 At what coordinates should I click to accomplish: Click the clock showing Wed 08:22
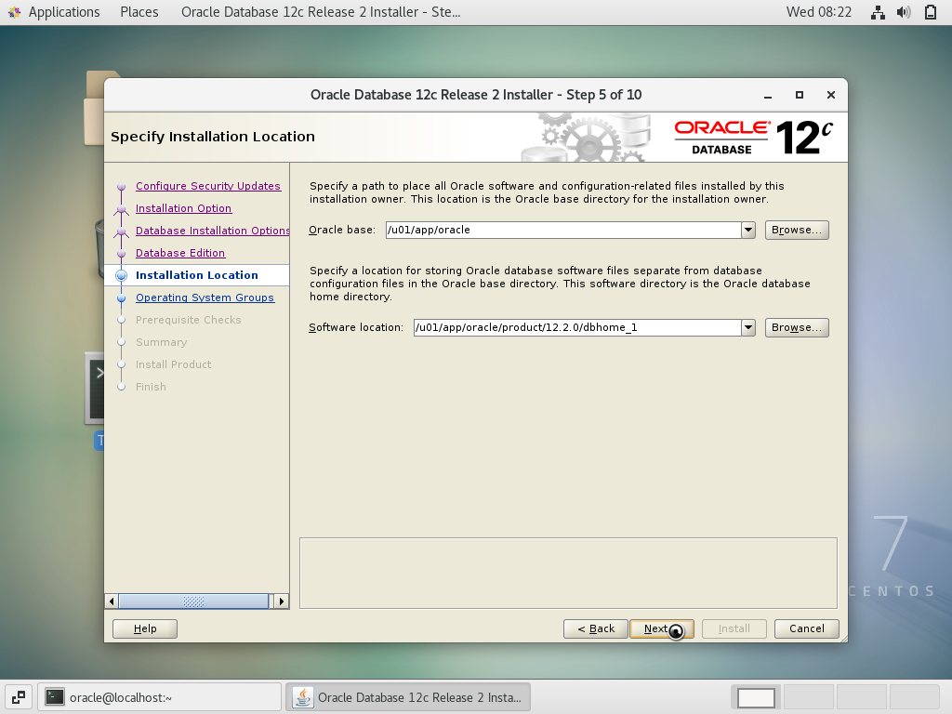coord(818,12)
